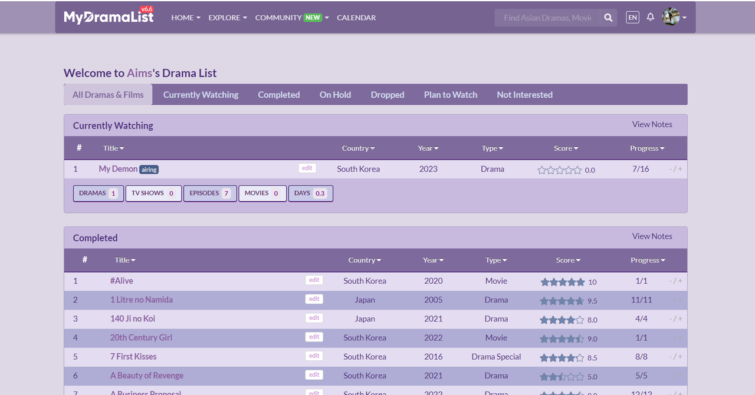Sort Completed list by Title

click(125, 260)
